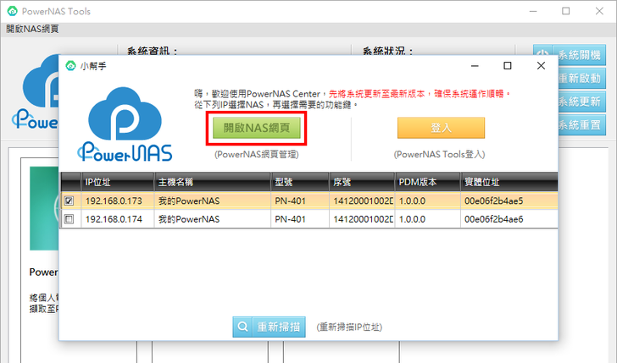Click the 實體位址 column header

[x=509, y=182]
